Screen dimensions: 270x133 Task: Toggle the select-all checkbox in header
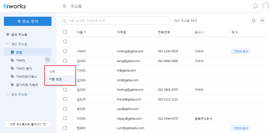pyautogui.click(x=65, y=32)
